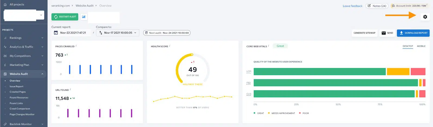Click the current report calendar icon

tap(56, 33)
